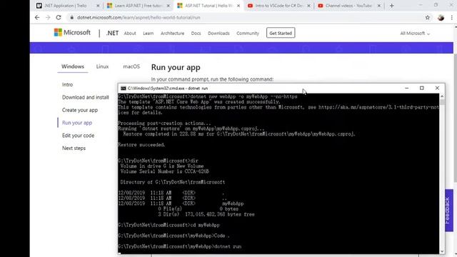Viewport: 457px width, 257px height.
Task: Select the macOS tab
Action: click(131, 66)
